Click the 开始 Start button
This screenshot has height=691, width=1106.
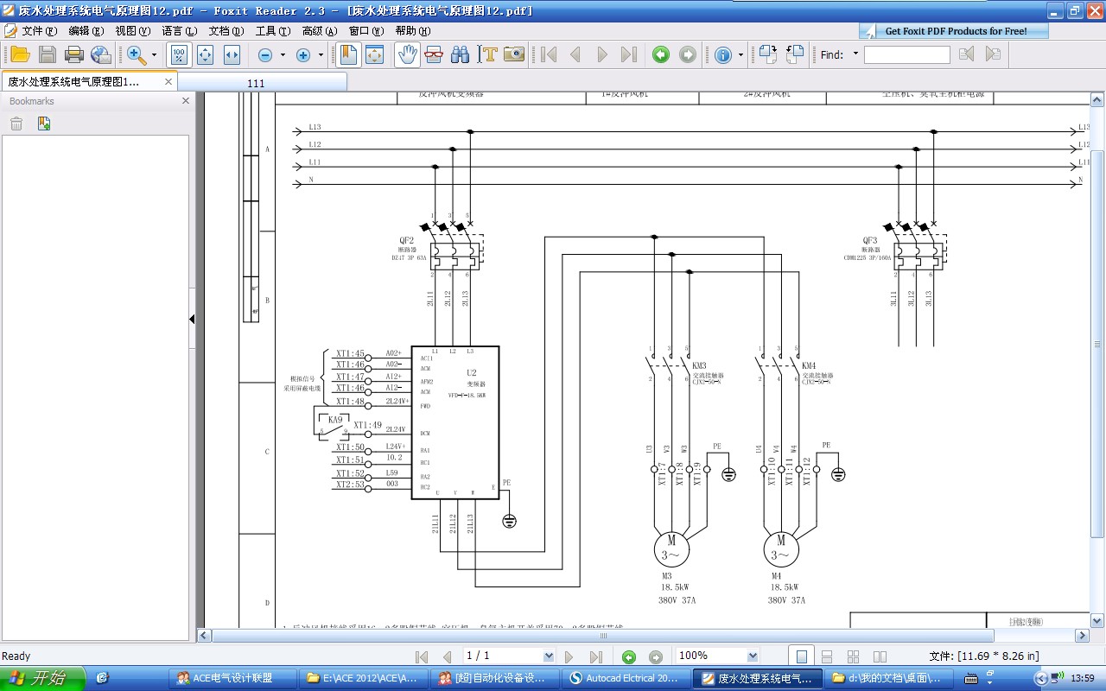[41, 678]
